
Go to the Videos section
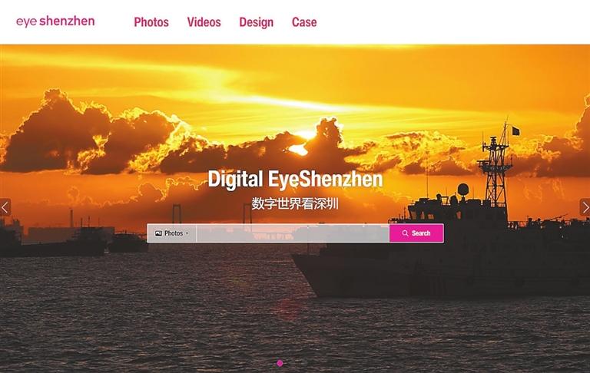coord(204,22)
